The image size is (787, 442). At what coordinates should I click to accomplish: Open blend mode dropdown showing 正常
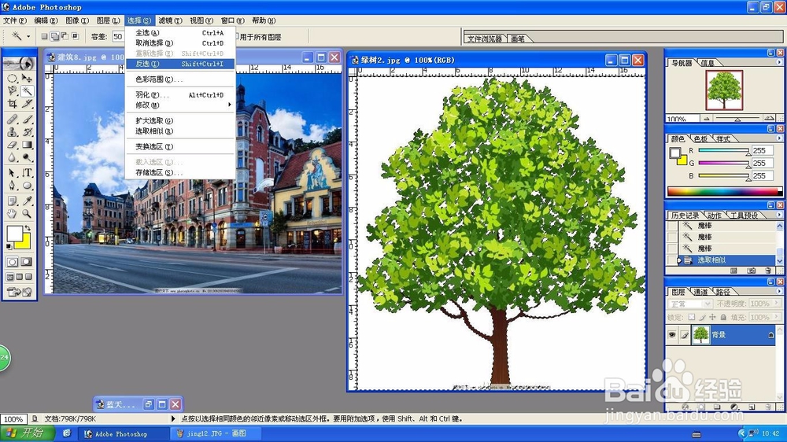tap(690, 304)
